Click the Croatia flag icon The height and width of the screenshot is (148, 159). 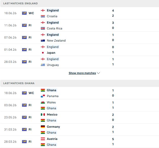(x=43, y=16)
